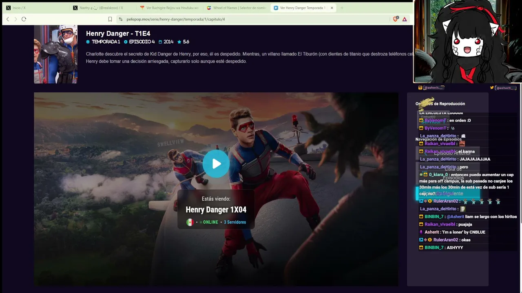Click chat message 'el karma'
The width and height of the screenshot is (522, 293).
(x=467, y=151)
